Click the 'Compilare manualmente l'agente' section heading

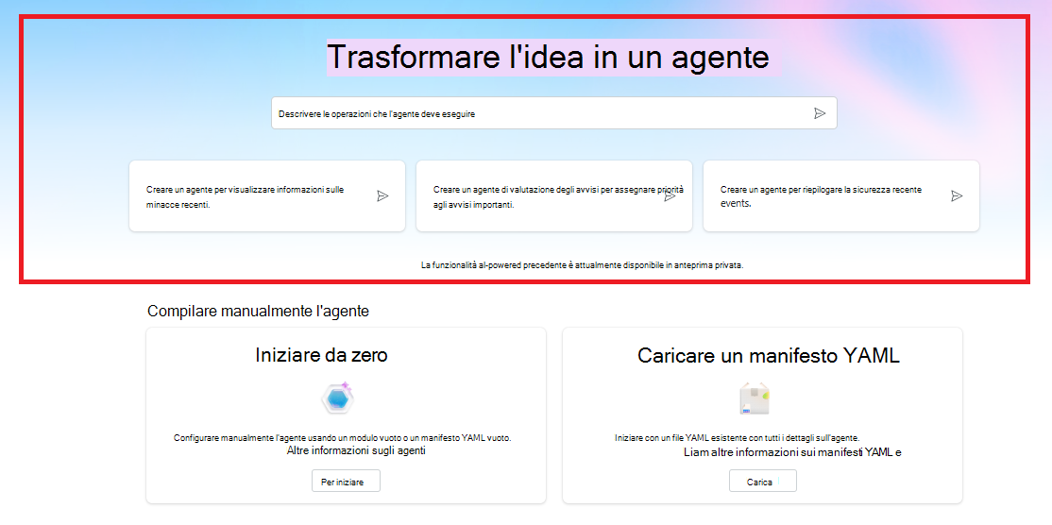tap(258, 311)
